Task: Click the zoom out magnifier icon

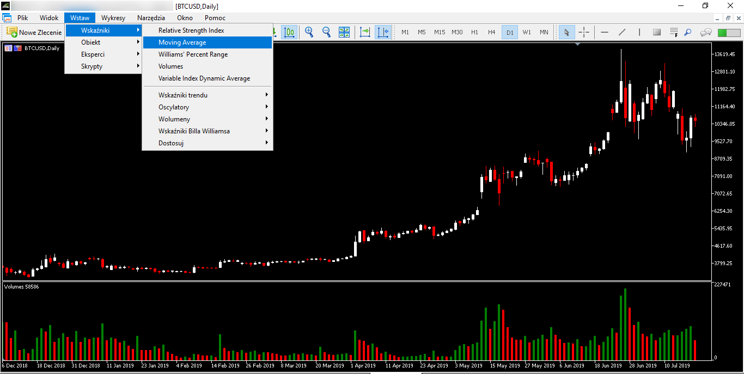Action: tap(327, 32)
